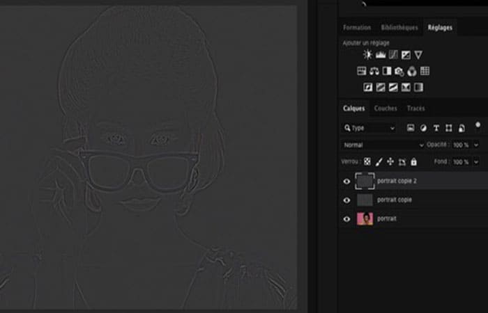The height and width of the screenshot is (313, 488).
Task: Select the Calques tab
Action: pos(354,109)
